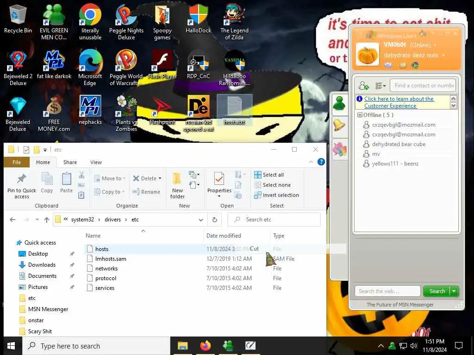Click the Messenger bell alerts tab icon

click(339, 125)
